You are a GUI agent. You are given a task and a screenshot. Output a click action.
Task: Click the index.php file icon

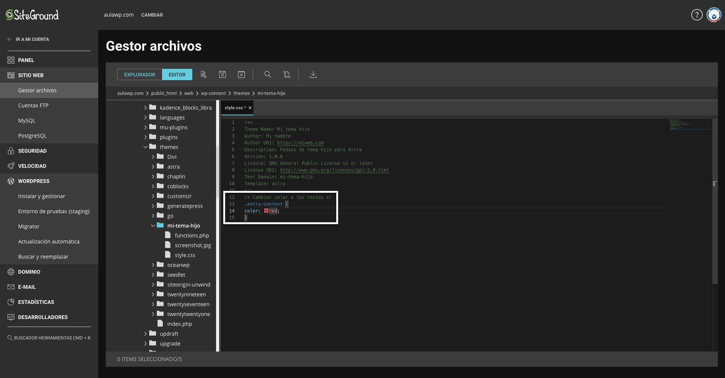160,324
